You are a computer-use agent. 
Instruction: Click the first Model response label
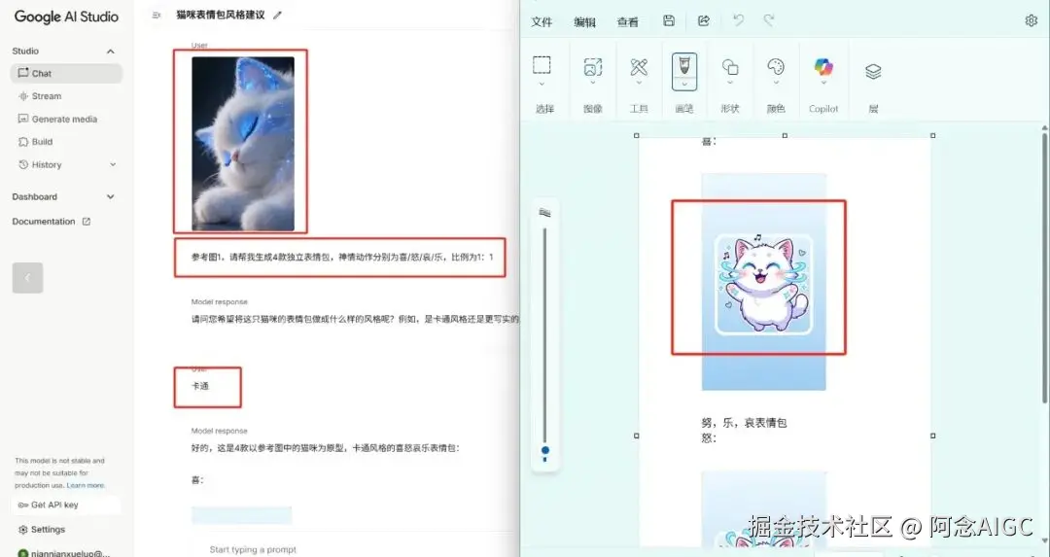pos(219,302)
